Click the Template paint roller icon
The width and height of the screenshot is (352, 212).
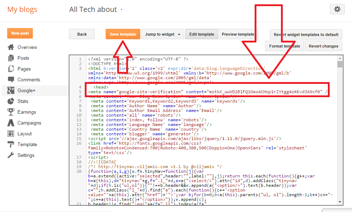[11, 144]
